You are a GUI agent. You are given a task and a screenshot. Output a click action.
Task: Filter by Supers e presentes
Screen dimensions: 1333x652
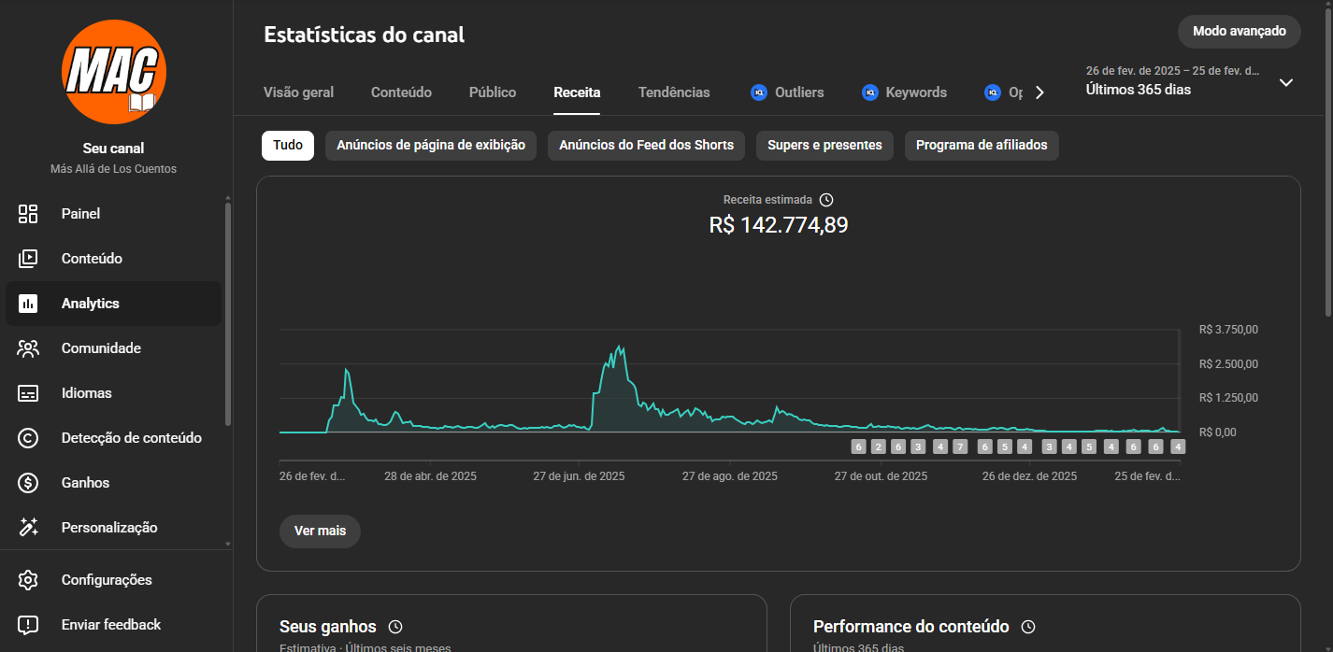[824, 146]
